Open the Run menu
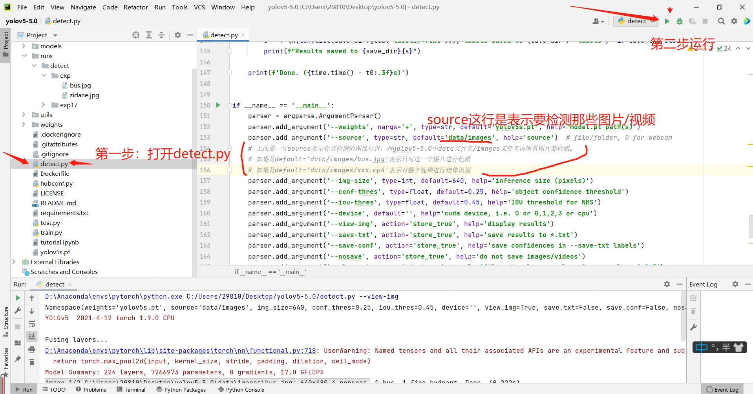This screenshot has height=394, width=753. (160, 7)
